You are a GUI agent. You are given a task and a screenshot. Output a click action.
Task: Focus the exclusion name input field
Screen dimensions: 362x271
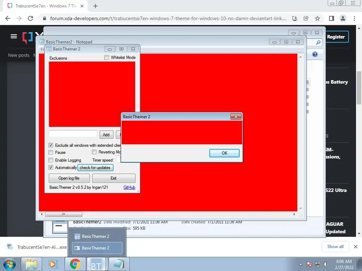pos(73,134)
